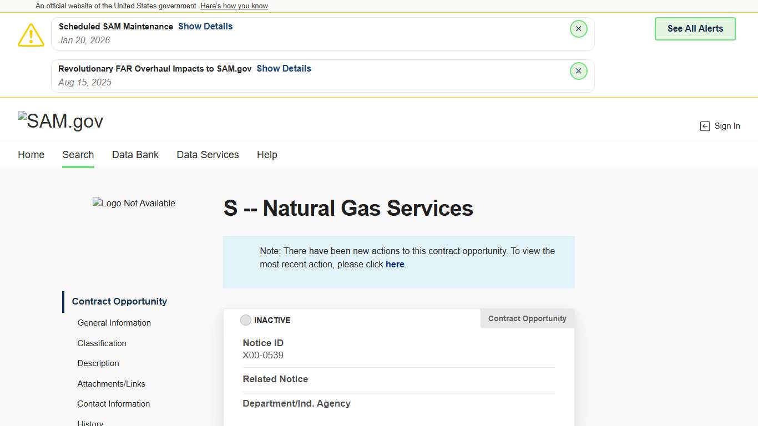758x426 pixels.
Task: Navigate to Attachments/Links section
Action: point(112,384)
